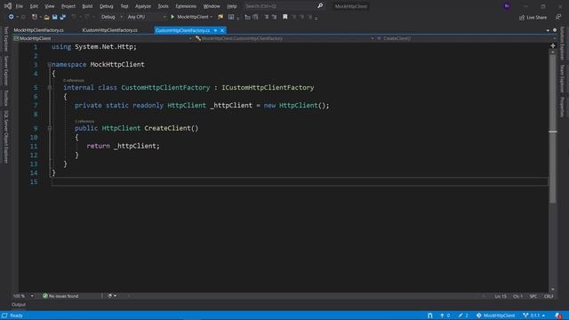Open the Toolbox side tab

6,99
